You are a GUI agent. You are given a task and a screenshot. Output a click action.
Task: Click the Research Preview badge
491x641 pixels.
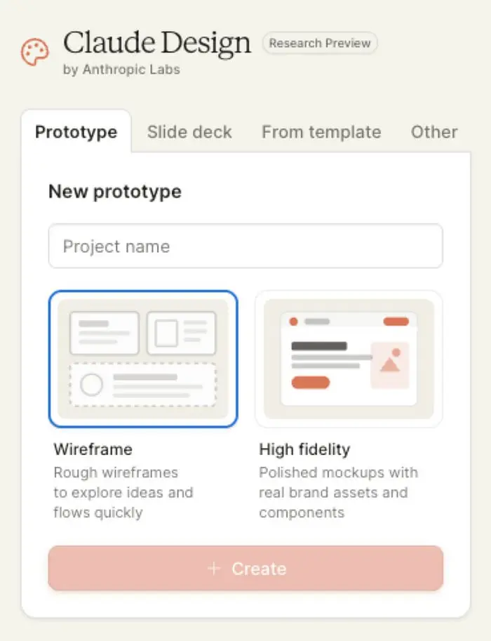point(320,44)
